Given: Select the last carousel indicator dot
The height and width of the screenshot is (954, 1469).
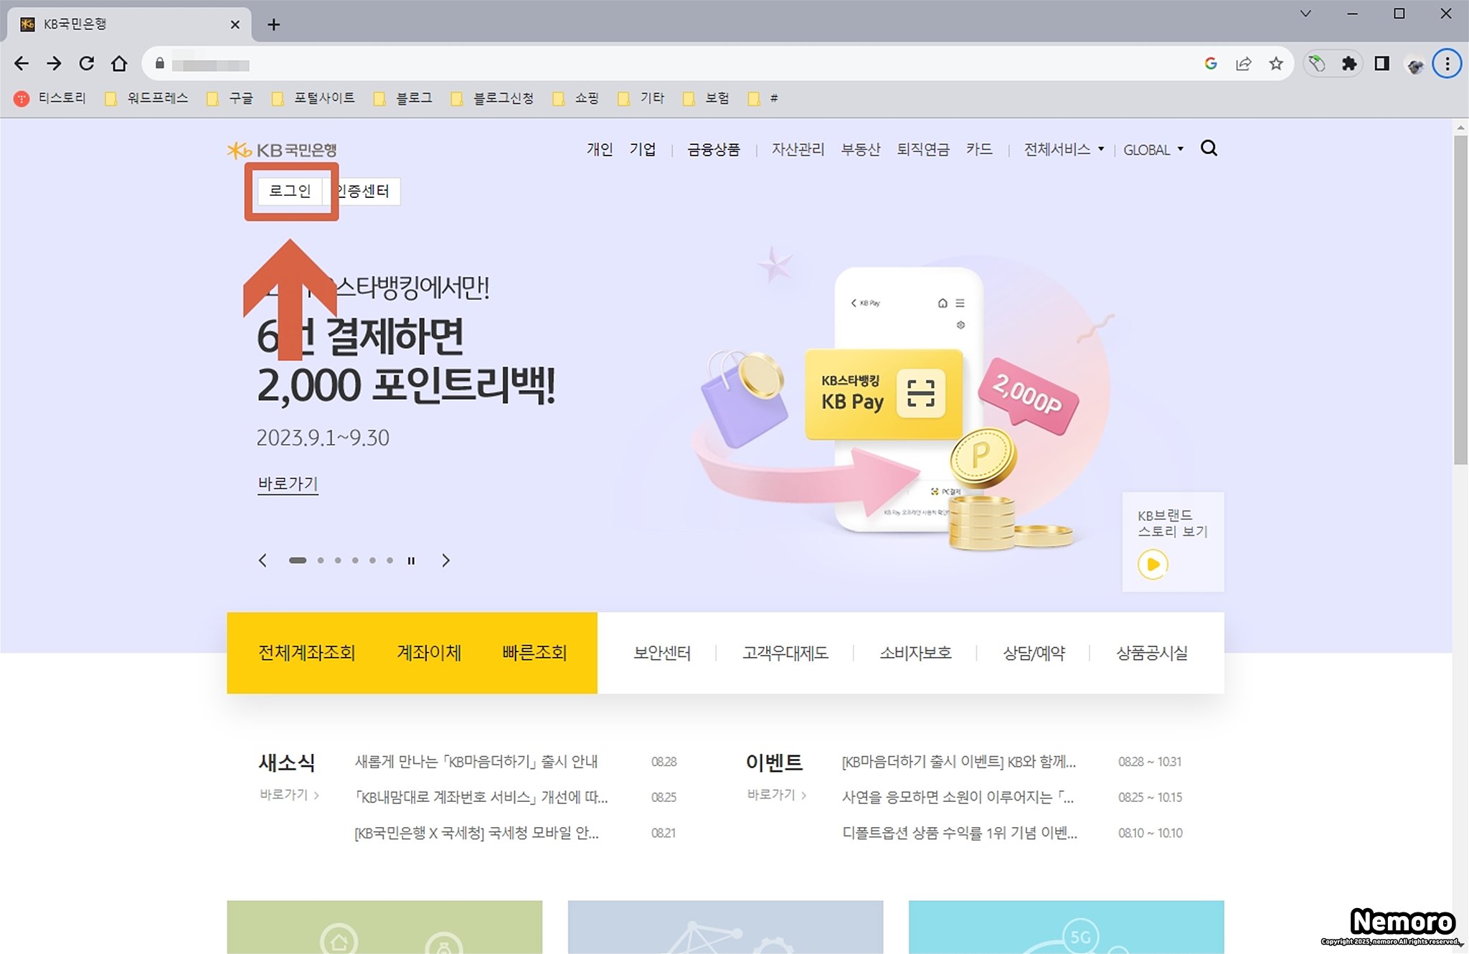Looking at the screenshot, I should [389, 561].
